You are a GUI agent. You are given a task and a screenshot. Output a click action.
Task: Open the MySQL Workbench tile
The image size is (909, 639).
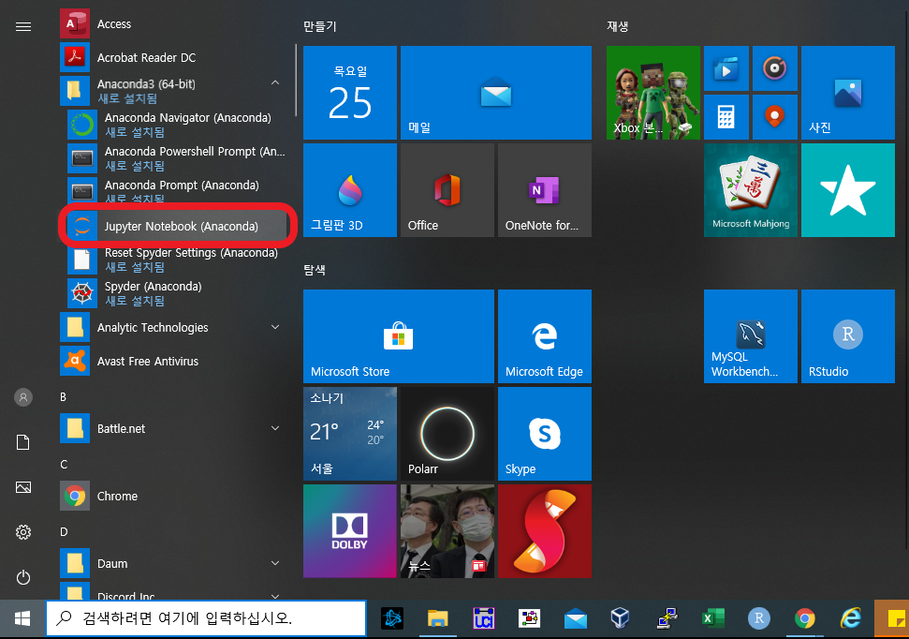751,336
